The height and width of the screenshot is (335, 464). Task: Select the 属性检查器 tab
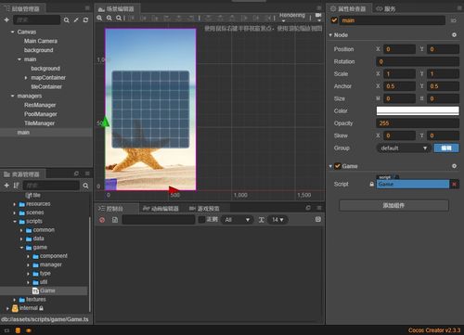click(348, 8)
